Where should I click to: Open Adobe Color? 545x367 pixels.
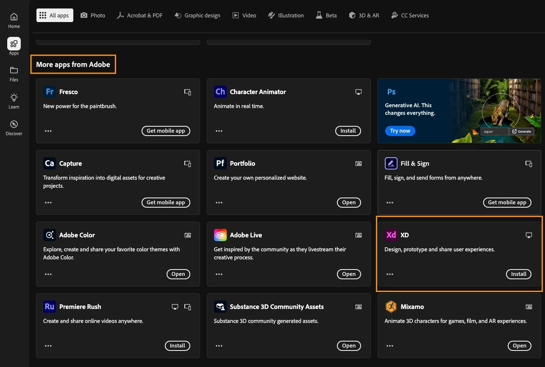coord(178,274)
